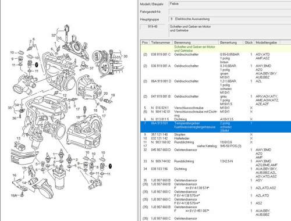
Task: Click the Verschlussschraube row N 016 024 1
Action: click(215, 108)
